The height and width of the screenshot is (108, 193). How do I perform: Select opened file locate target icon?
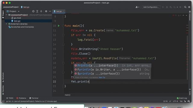coord(33,11)
